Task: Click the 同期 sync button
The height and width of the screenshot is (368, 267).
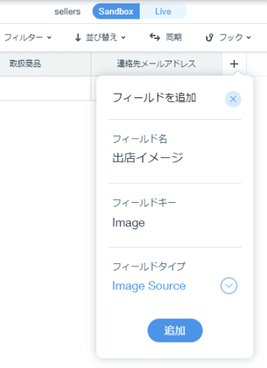Action: [x=166, y=38]
